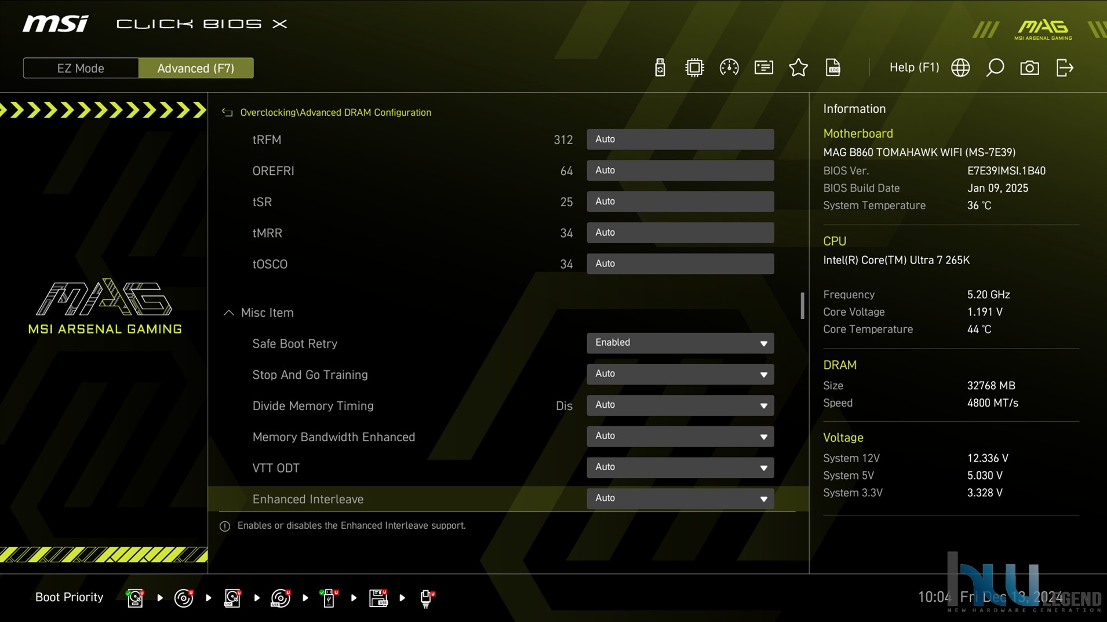This screenshot has height=622, width=1107.
Task: Go back via the breadcrumb arrow icon
Action: [x=227, y=112]
